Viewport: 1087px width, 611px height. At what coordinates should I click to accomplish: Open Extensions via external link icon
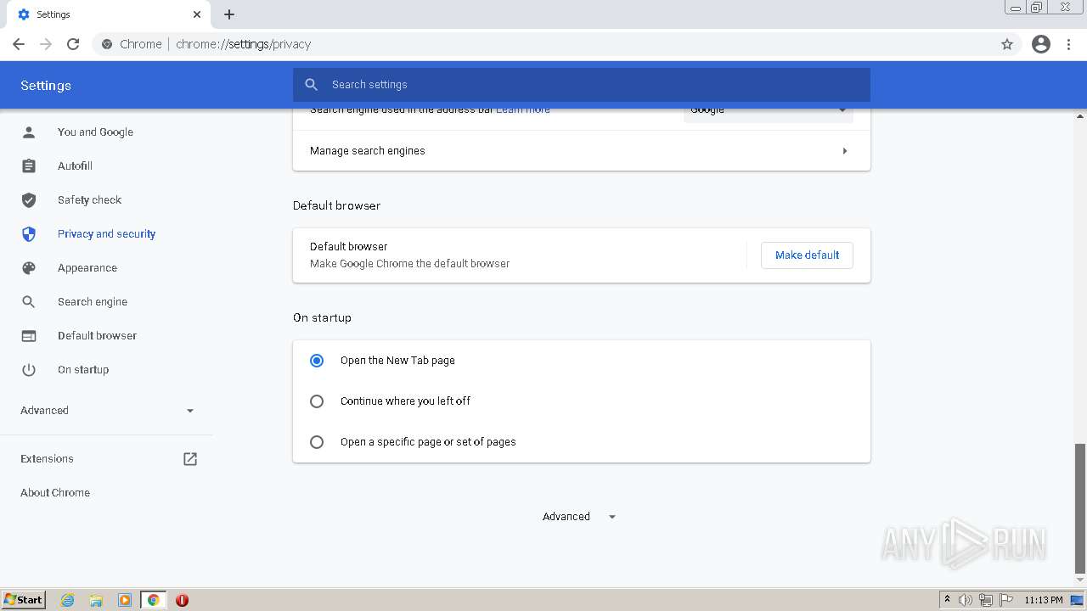coord(190,459)
